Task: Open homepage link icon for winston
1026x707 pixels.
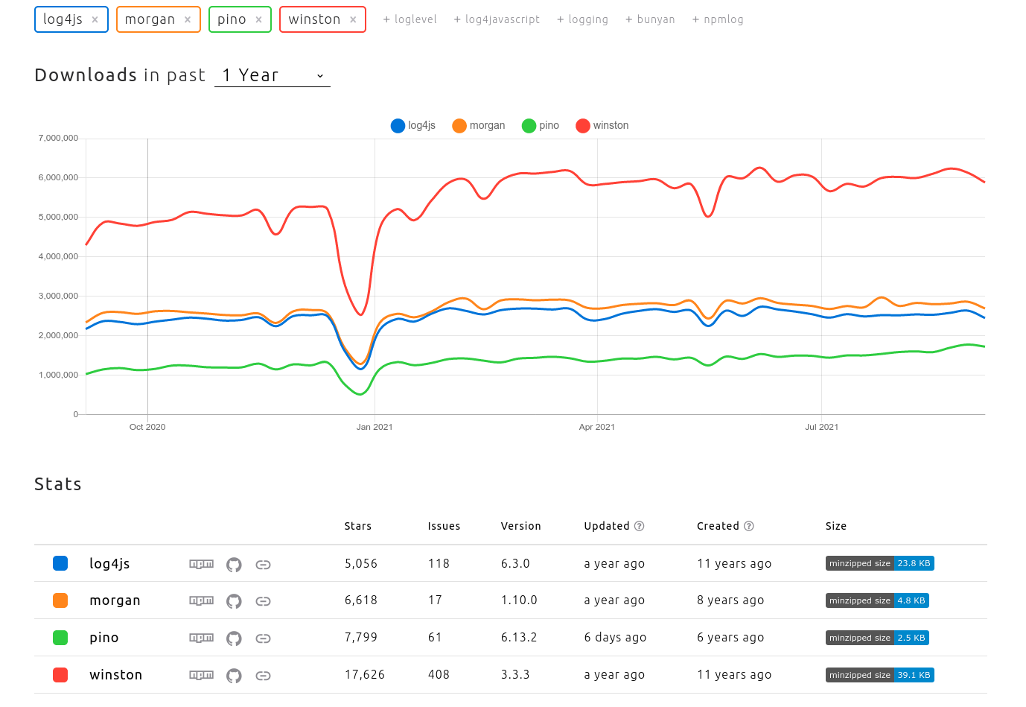Action: (263, 676)
